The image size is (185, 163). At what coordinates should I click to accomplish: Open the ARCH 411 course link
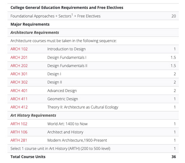(19, 99)
